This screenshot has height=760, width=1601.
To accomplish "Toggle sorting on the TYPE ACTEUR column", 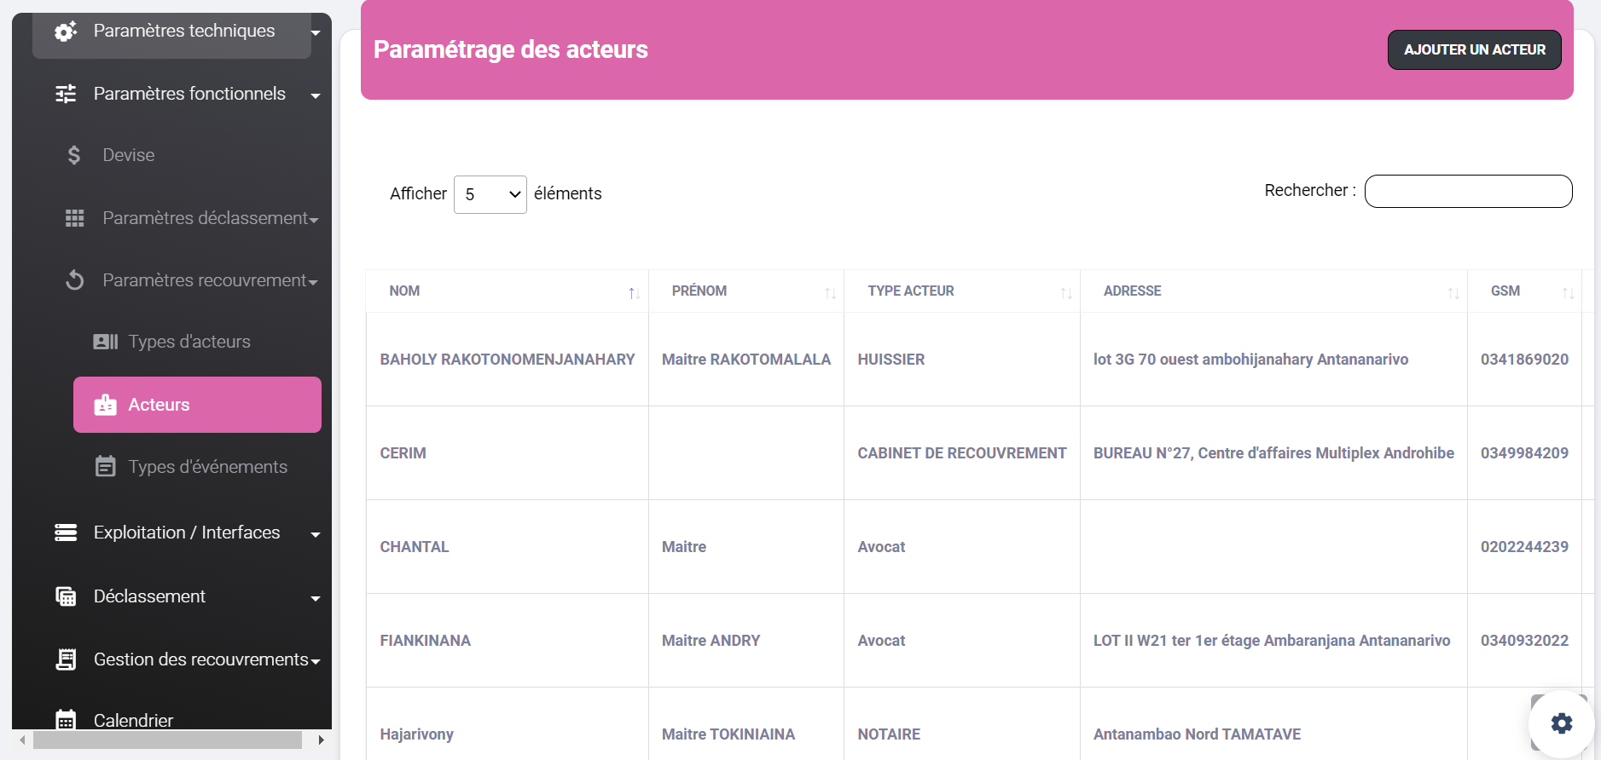I will [961, 291].
